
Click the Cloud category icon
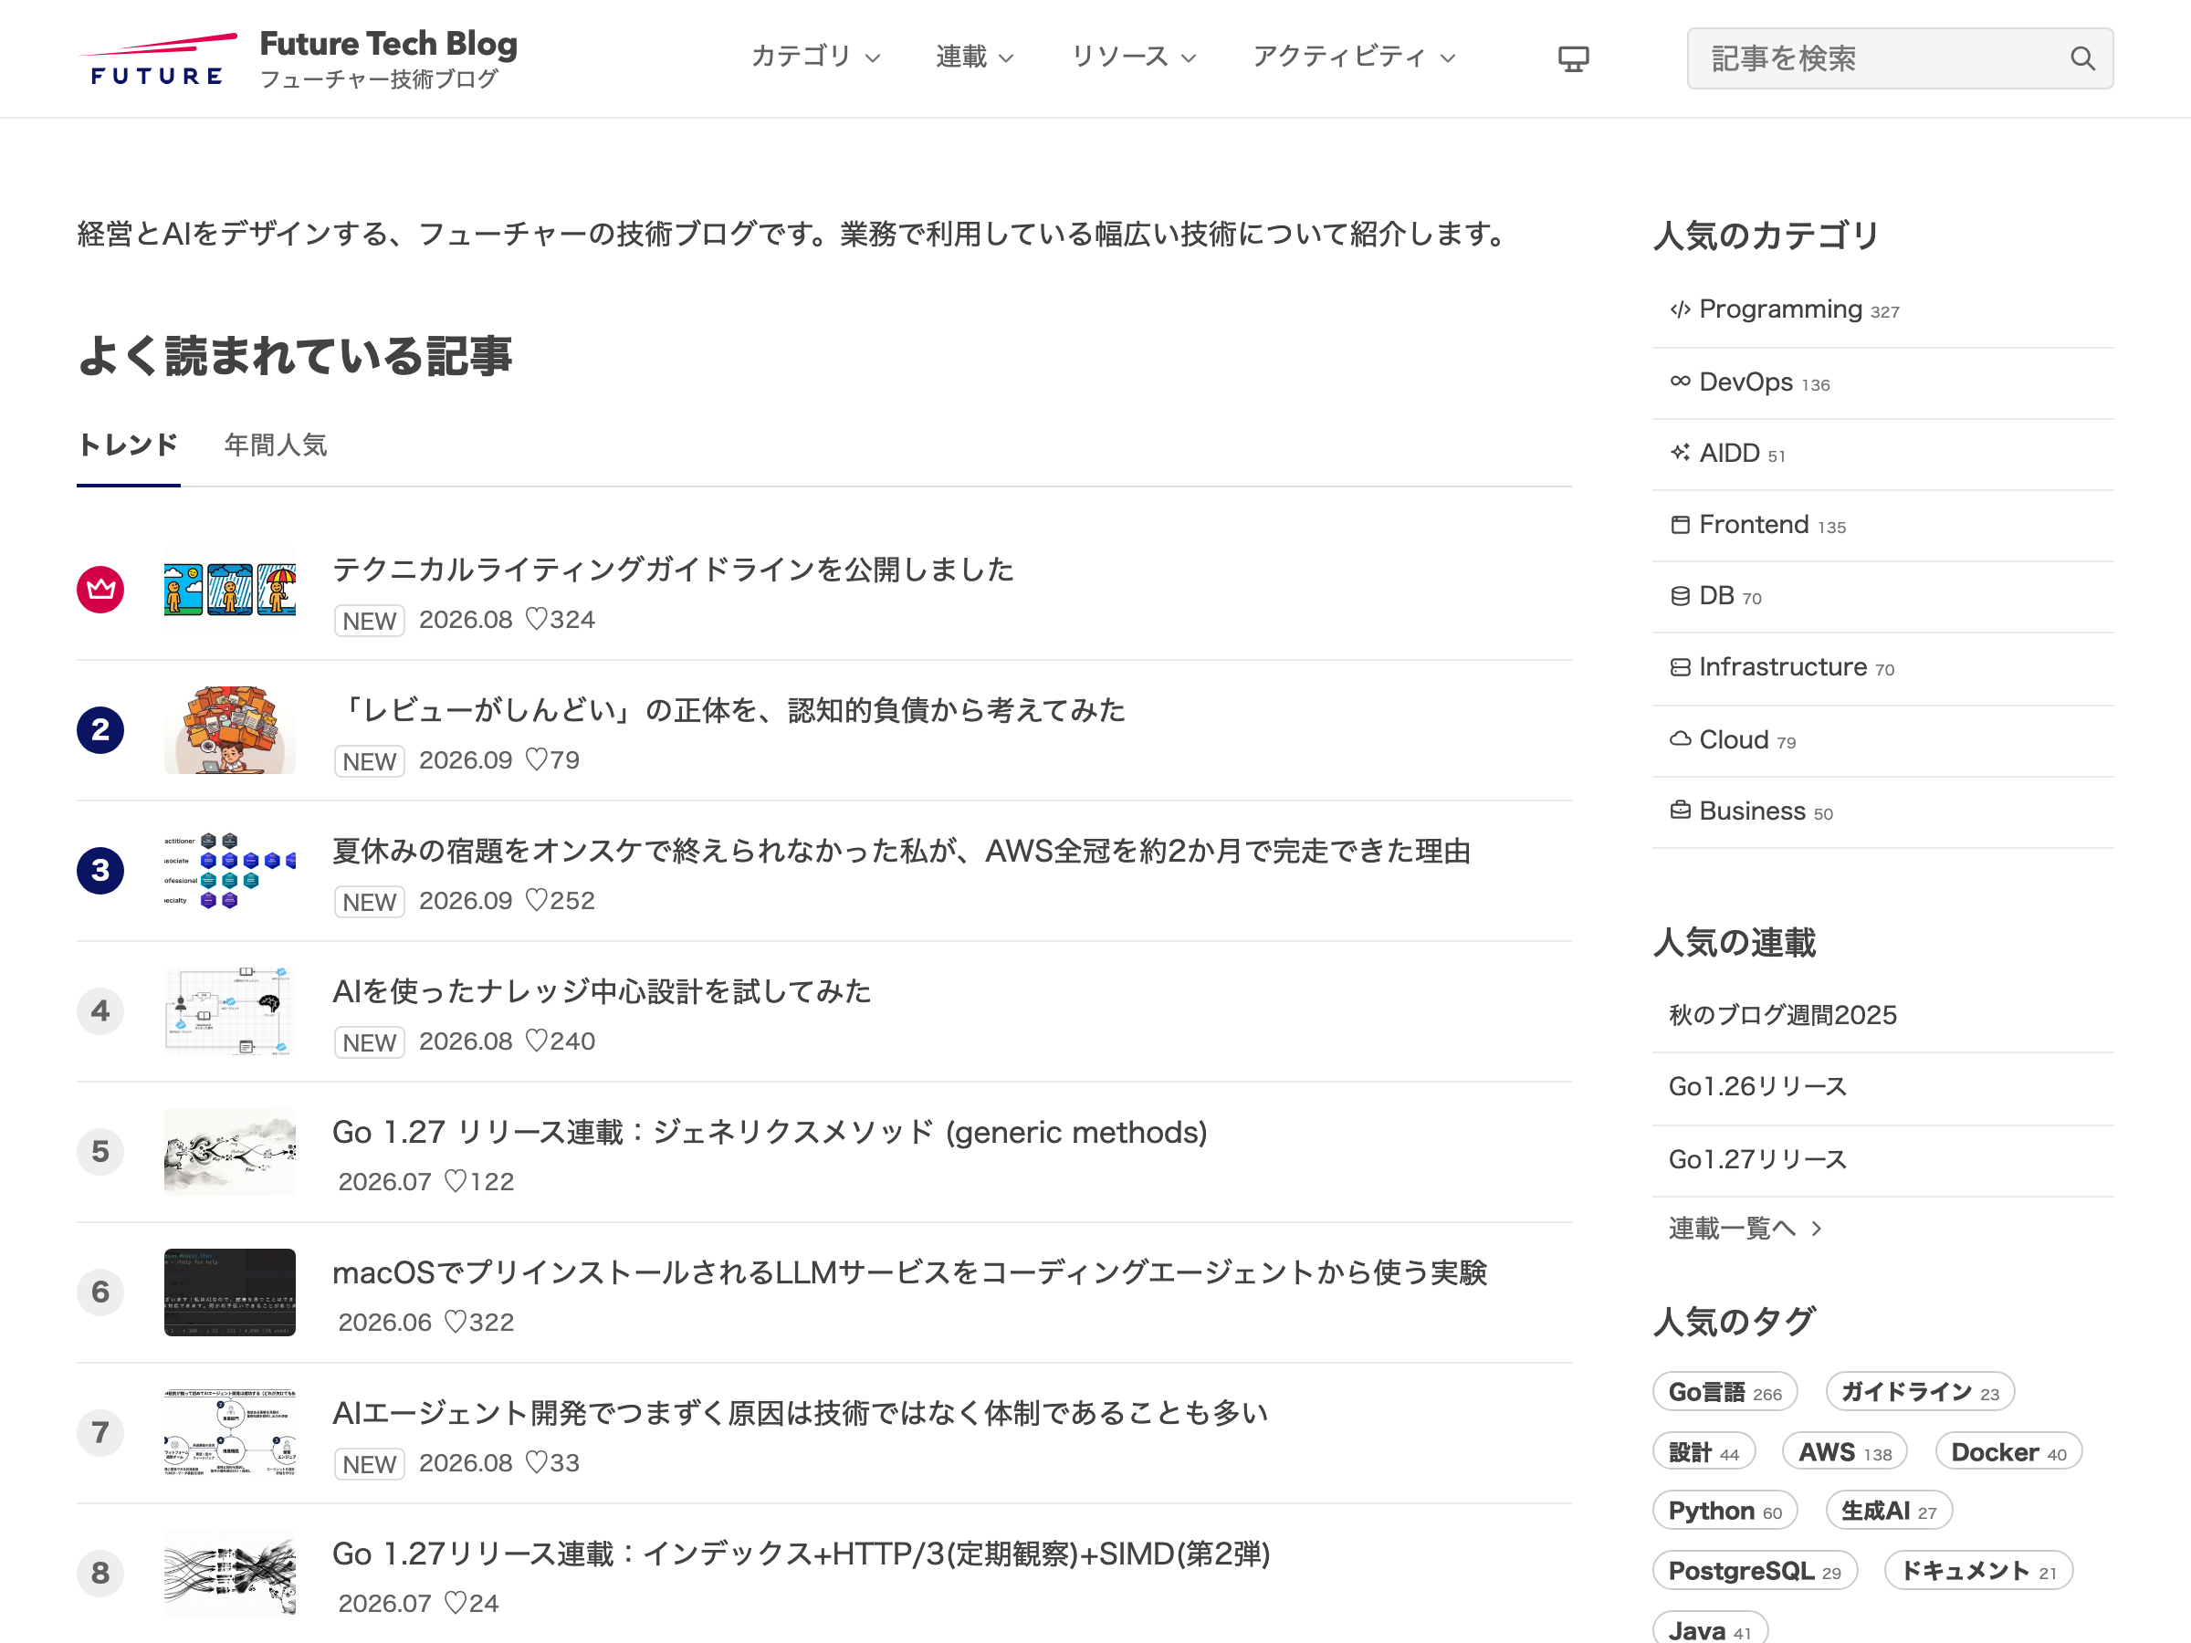pyautogui.click(x=1680, y=738)
